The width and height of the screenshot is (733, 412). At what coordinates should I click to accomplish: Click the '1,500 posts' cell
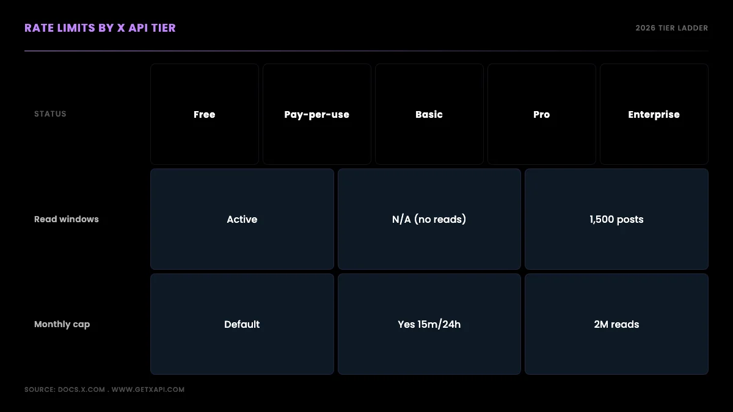[616, 219]
